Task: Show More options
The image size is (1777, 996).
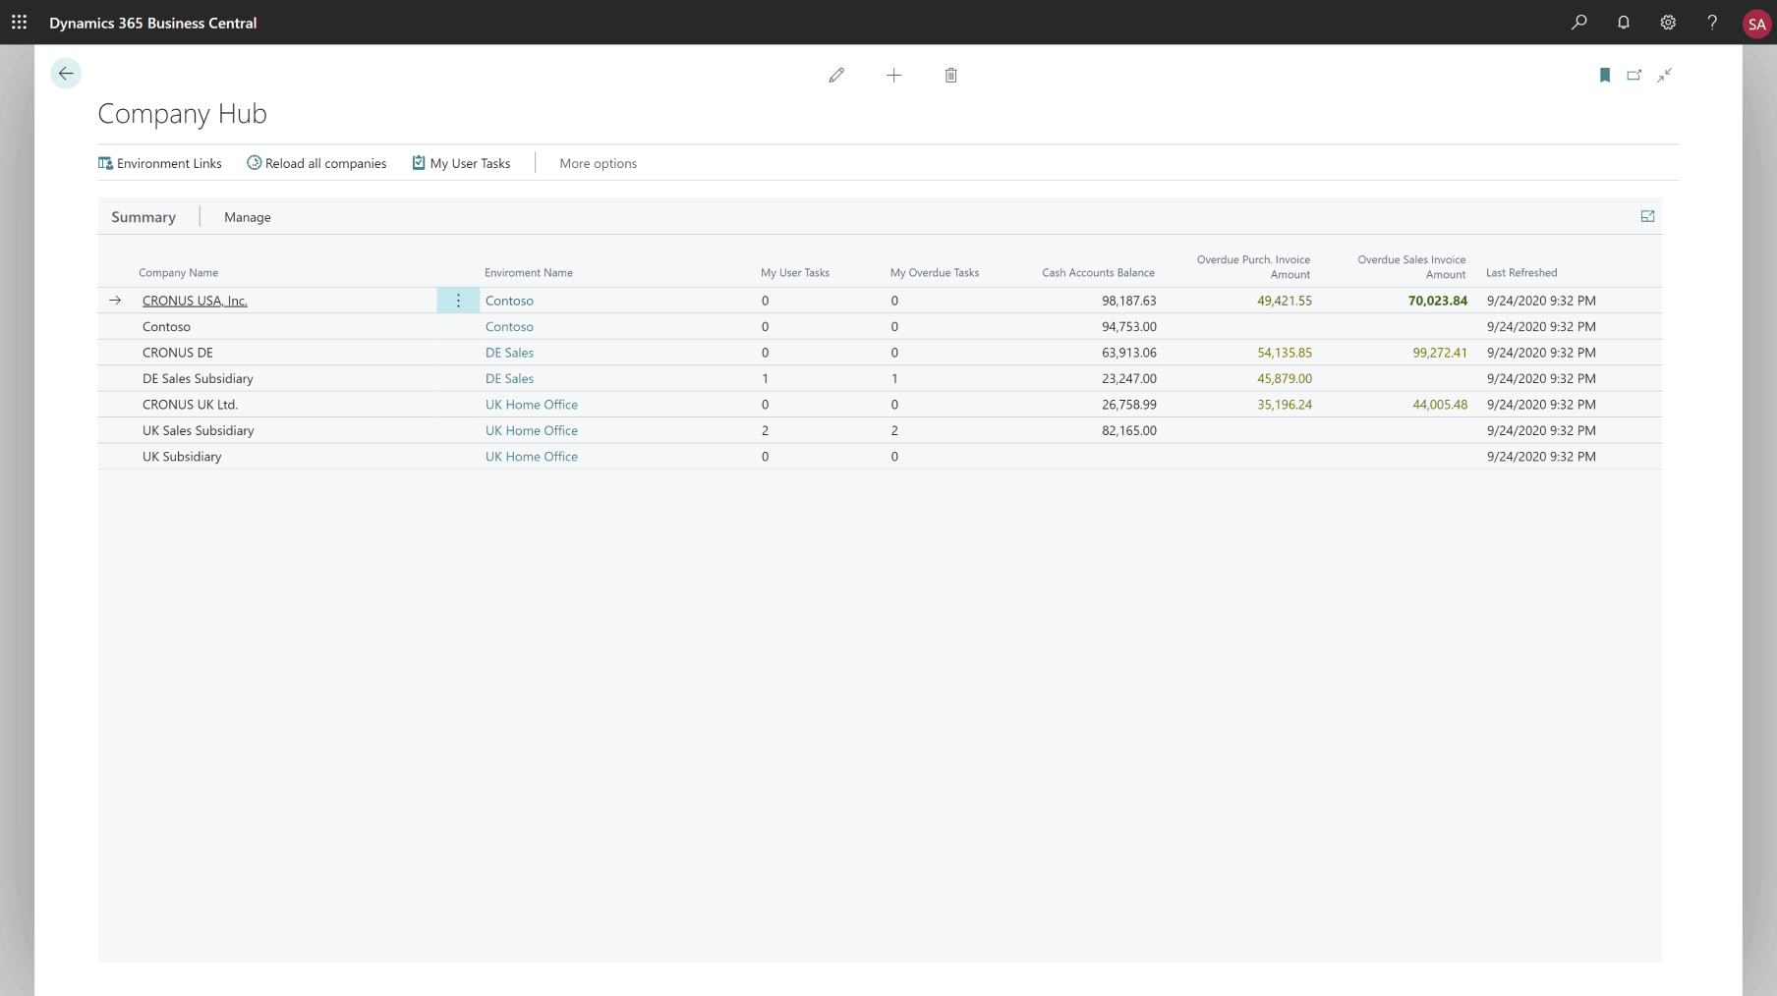Action: 598,163
